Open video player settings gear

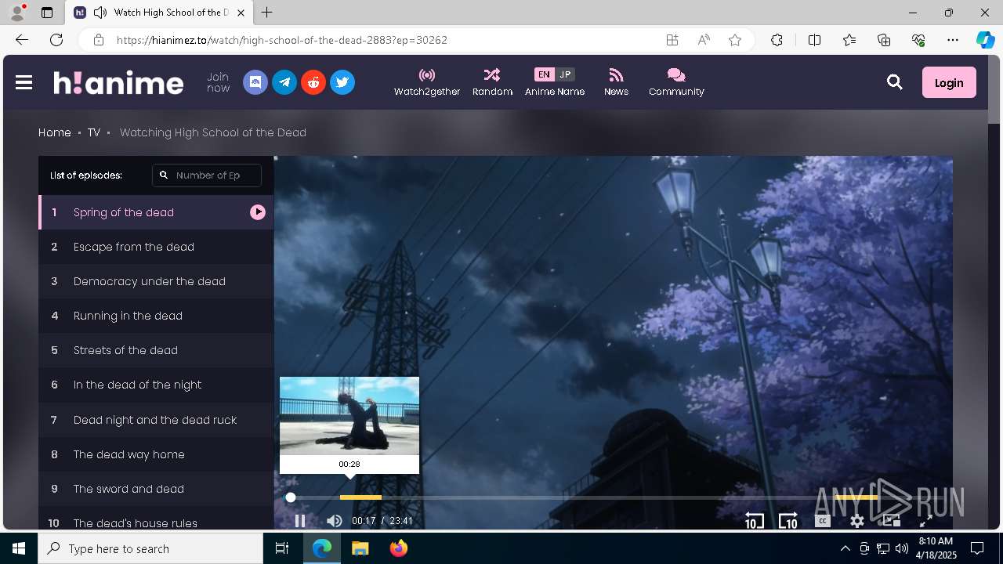coord(857,521)
